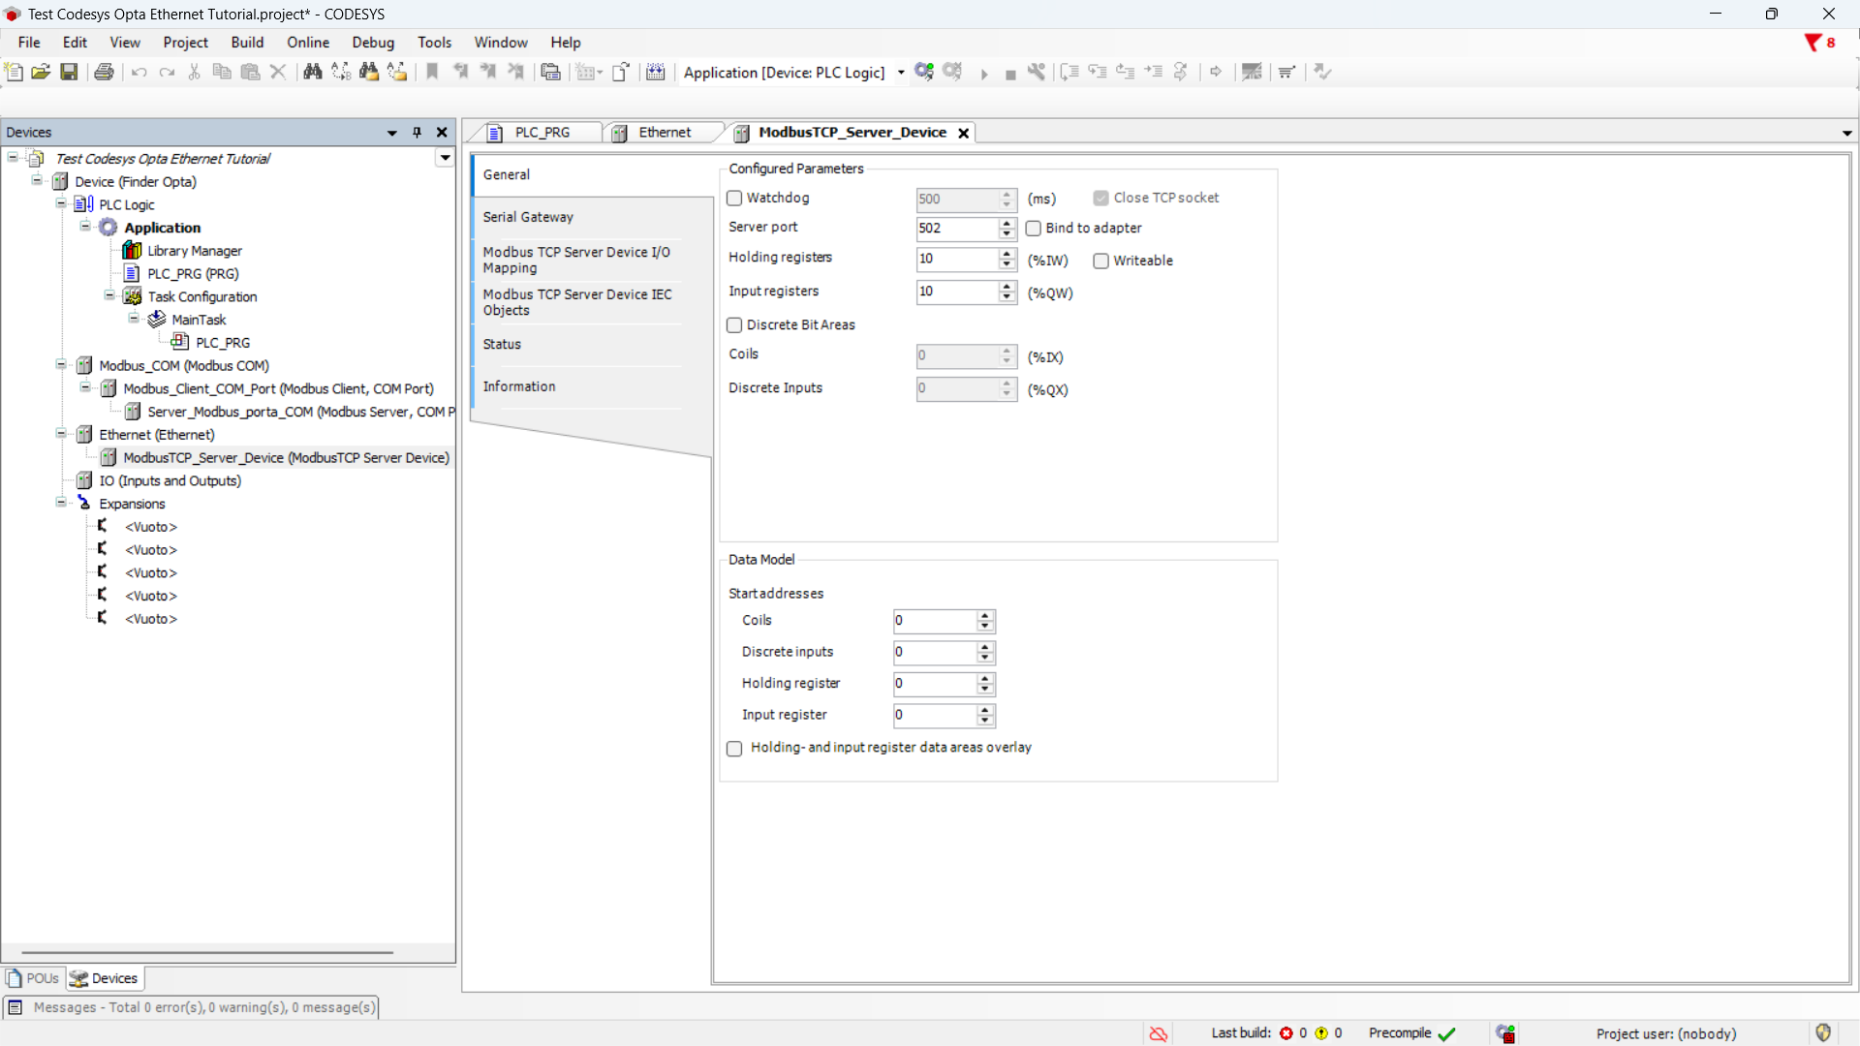Screen dimensions: 1860x1046
Task: Open the Online menu
Action: click(x=307, y=43)
